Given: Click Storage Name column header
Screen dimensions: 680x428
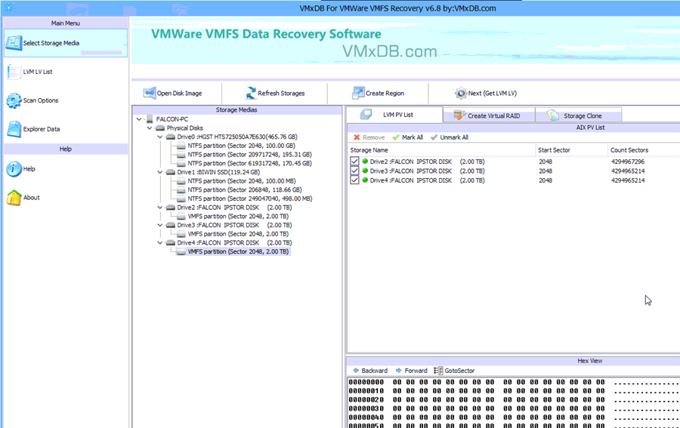Looking at the screenshot, I should [x=442, y=150].
